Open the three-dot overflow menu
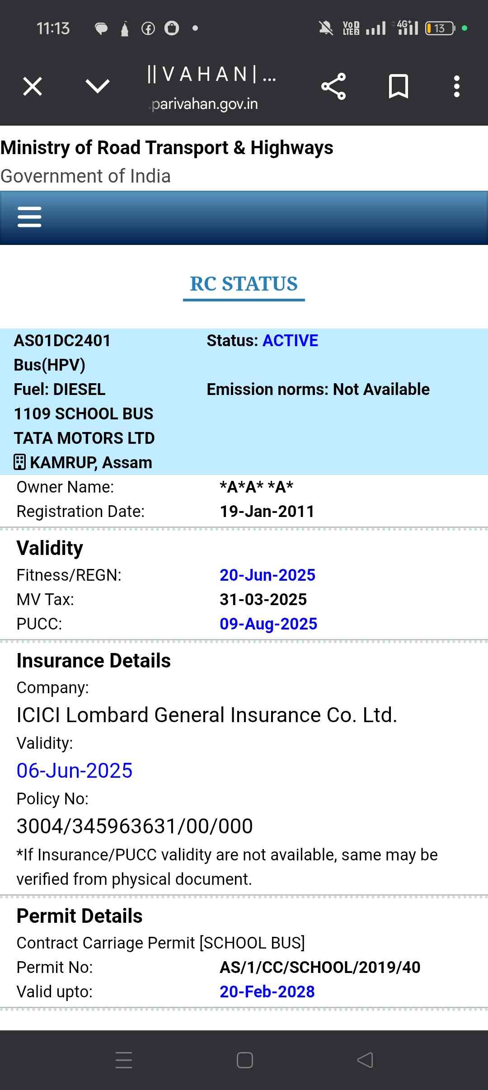The image size is (488, 1090). 457,86
